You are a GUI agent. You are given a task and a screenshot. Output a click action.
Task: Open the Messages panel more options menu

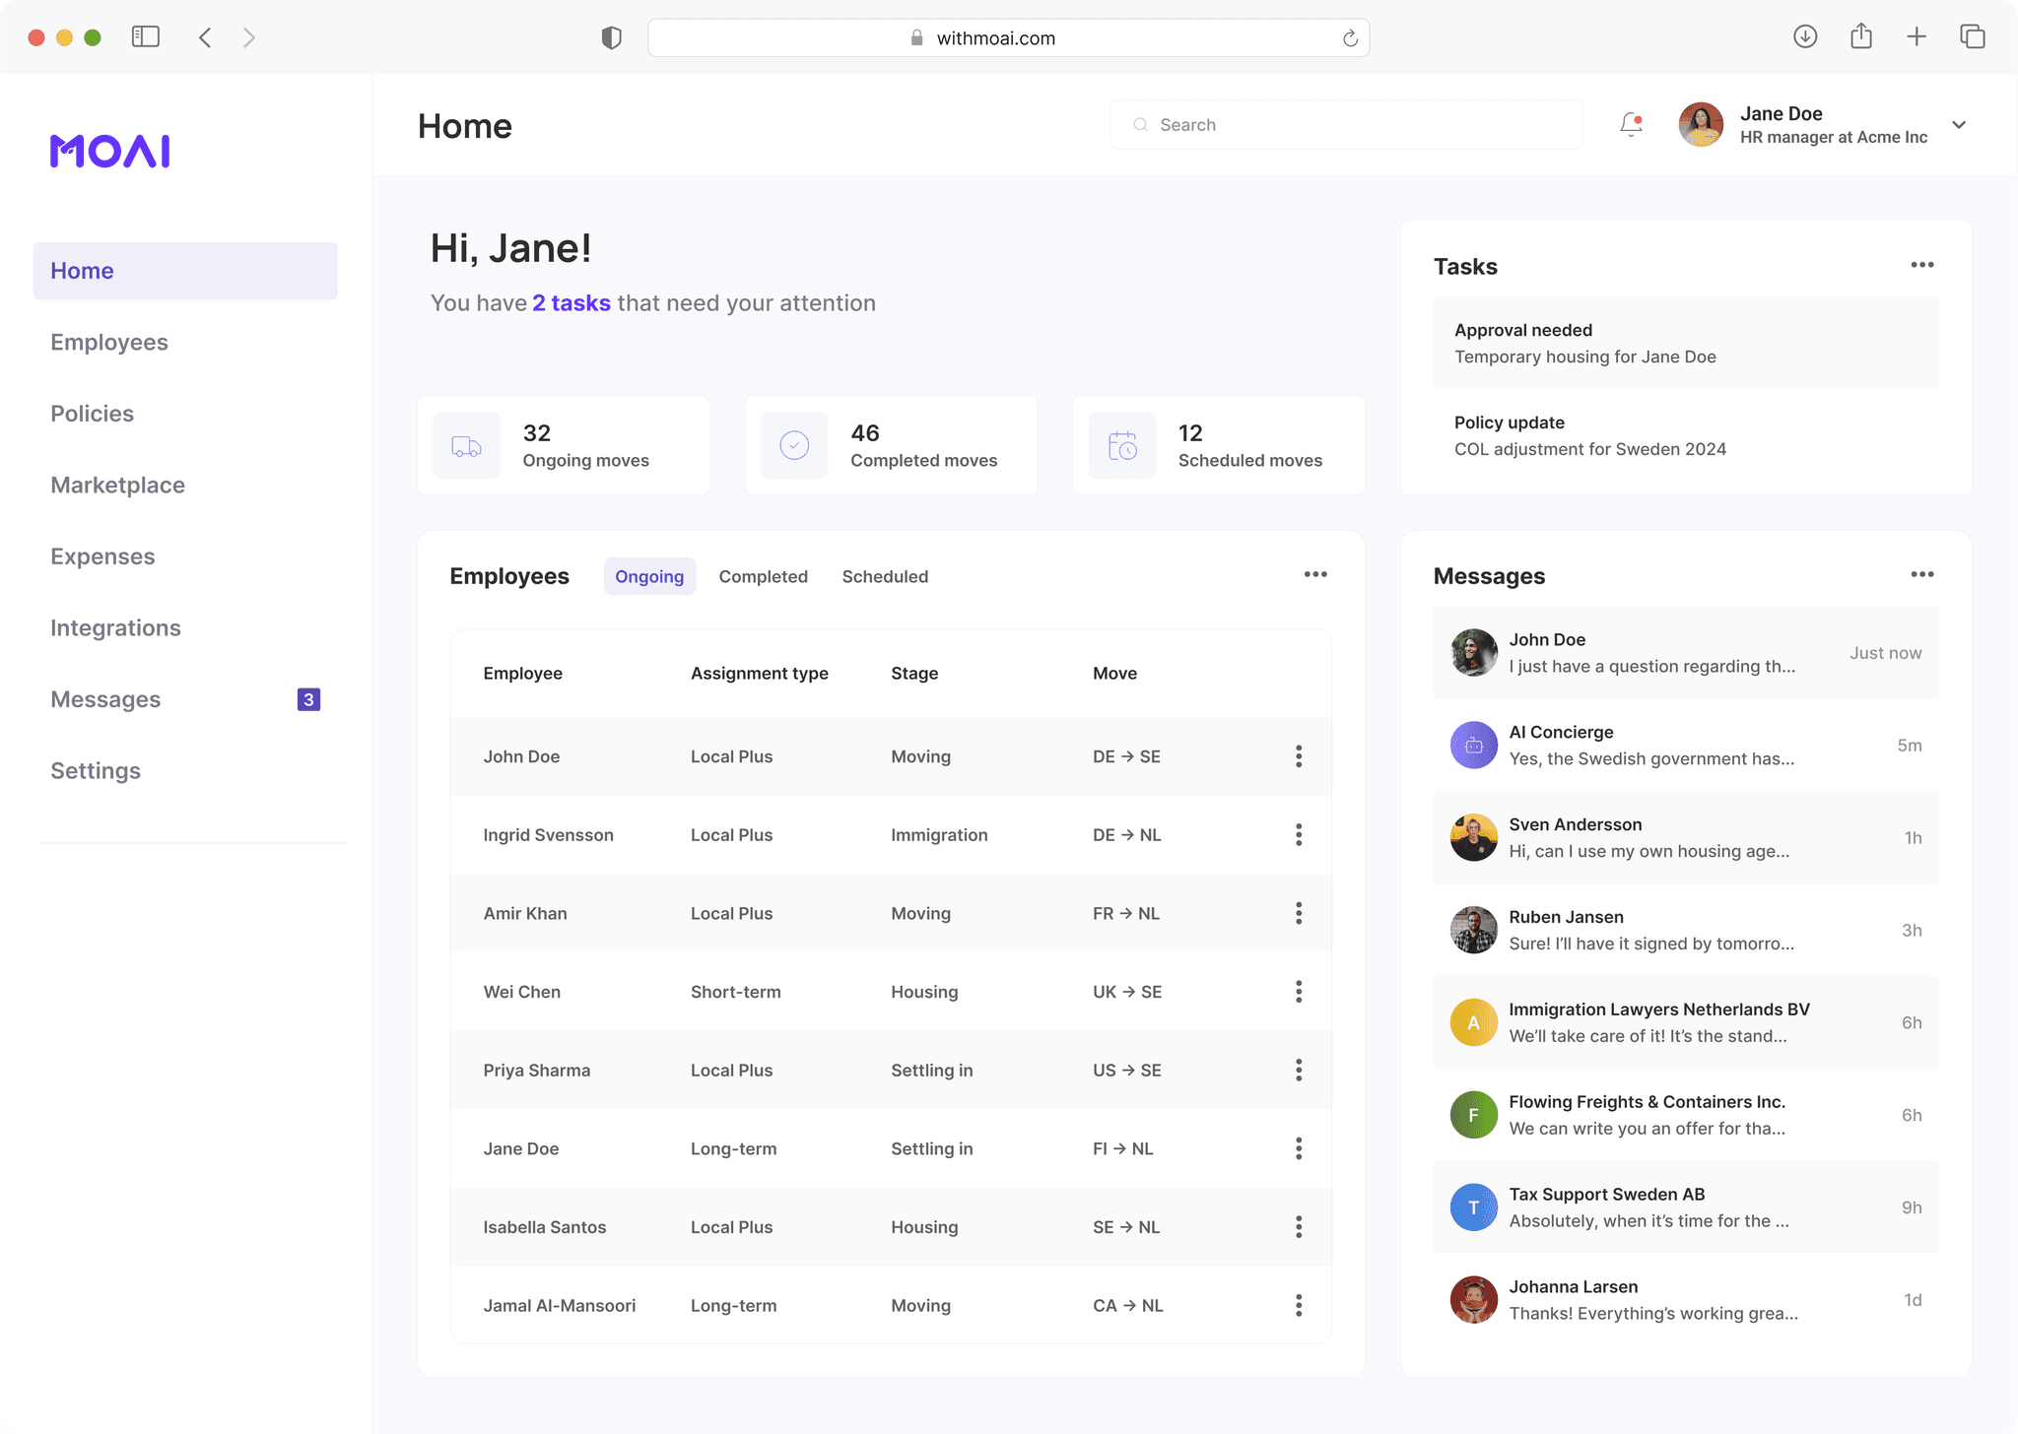[1921, 574]
